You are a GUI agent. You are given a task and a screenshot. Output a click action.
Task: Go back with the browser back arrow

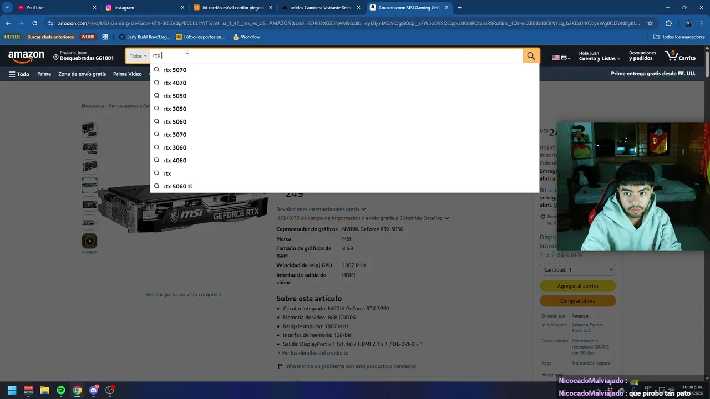[x=8, y=23]
